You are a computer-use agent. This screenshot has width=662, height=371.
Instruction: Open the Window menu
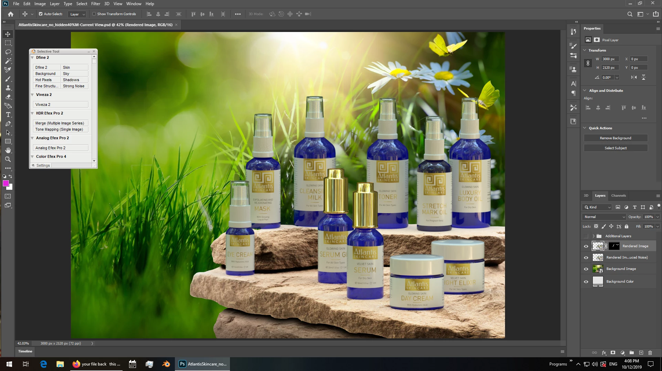point(134,4)
